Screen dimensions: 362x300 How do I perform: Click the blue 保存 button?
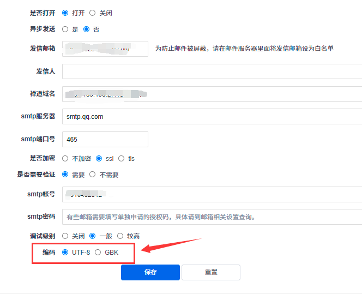pyautogui.click(x=150, y=272)
